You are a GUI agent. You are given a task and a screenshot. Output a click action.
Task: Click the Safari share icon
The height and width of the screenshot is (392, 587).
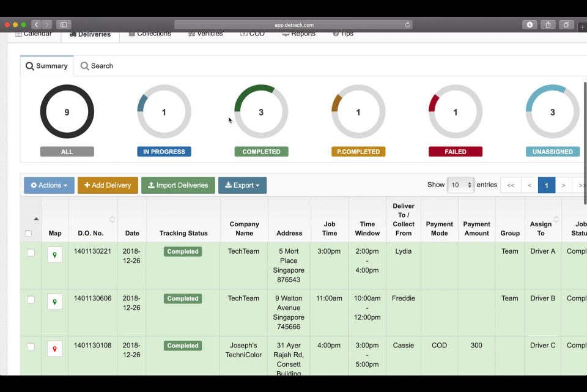point(548,25)
